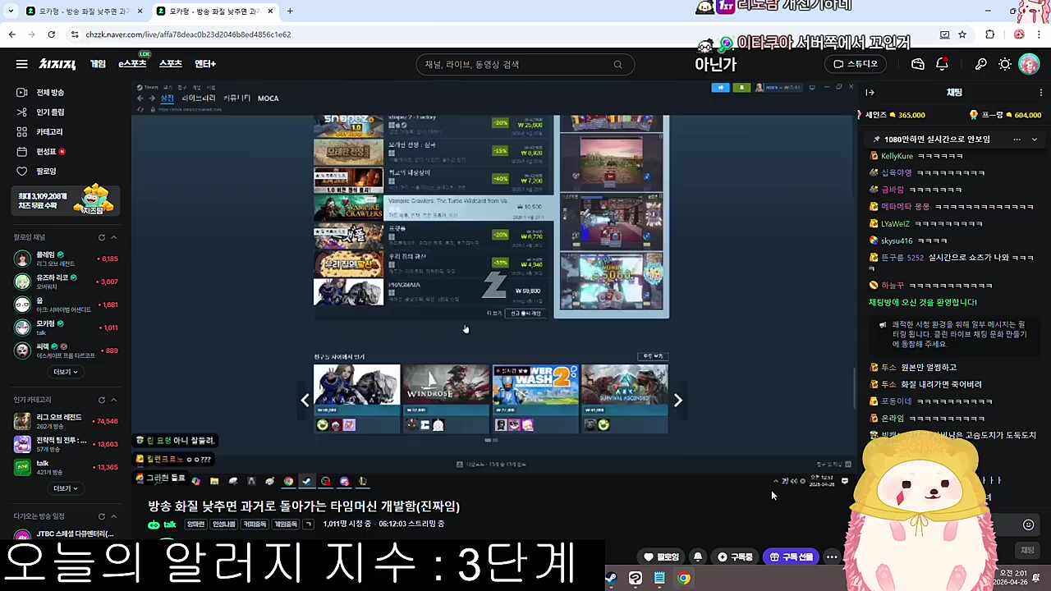Open the emoji picker in the chat input
This screenshot has width=1051, height=591.
click(1028, 525)
